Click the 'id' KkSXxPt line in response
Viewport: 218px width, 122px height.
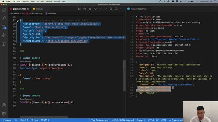147,93
